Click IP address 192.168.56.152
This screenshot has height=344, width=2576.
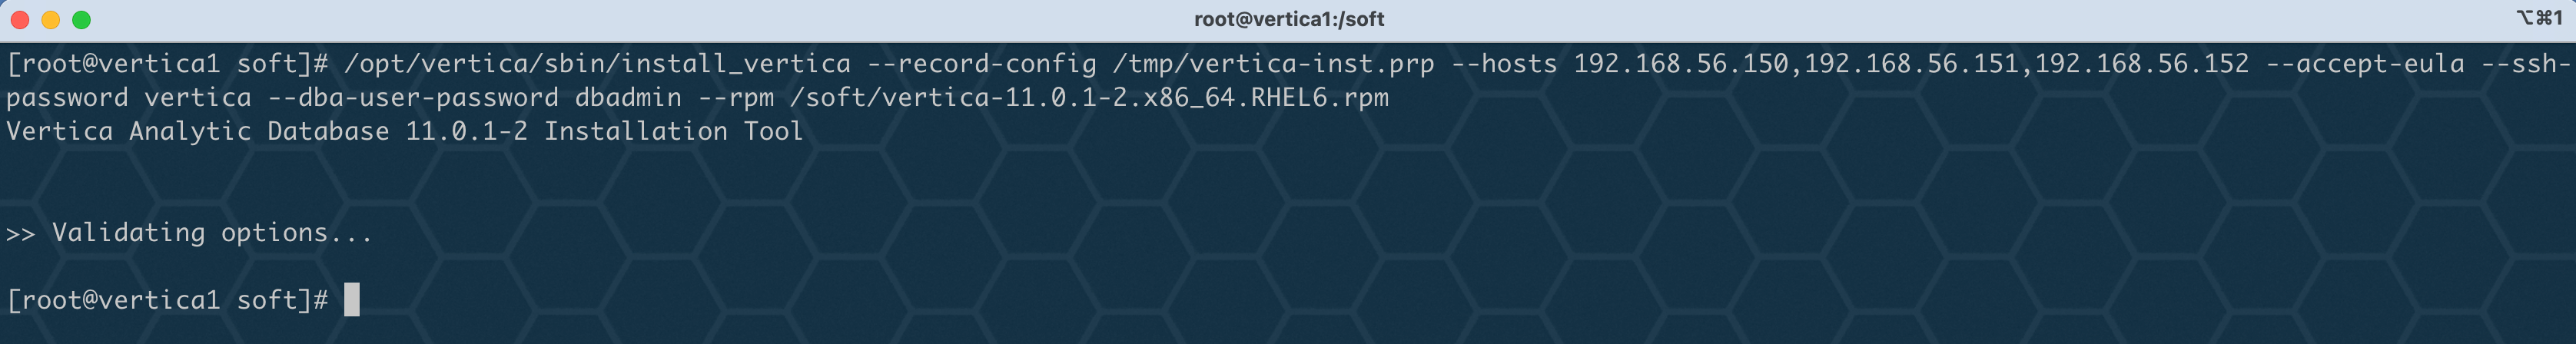click(2141, 64)
